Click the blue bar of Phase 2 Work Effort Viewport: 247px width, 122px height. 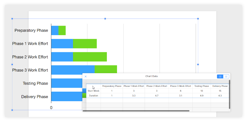click(x=62, y=57)
